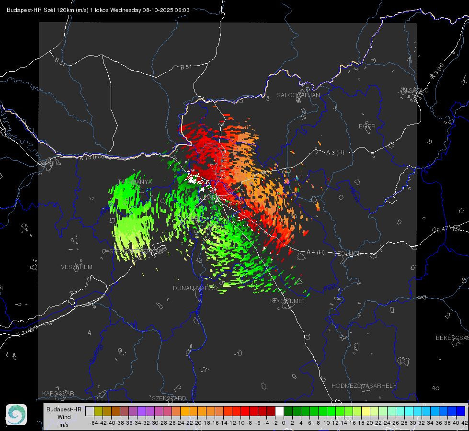This screenshot has width=469, height=431.
Task: Click the KAPOSVÁR city label
Action: pyautogui.click(x=58, y=393)
